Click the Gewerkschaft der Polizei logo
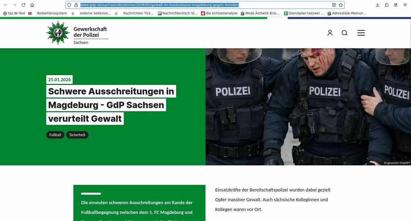The height and width of the screenshot is (221, 411). pos(77,33)
